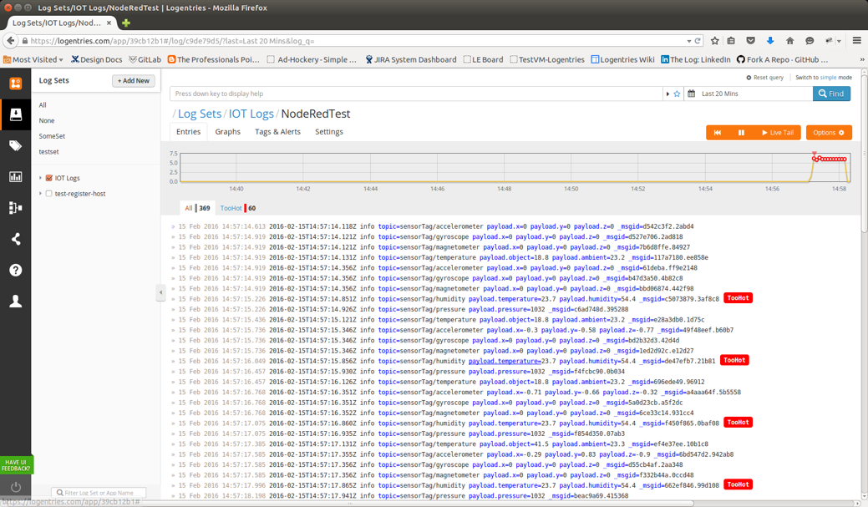868x507 pixels.
Task: Click the calendar icon for time range
Action: (691, 94)
